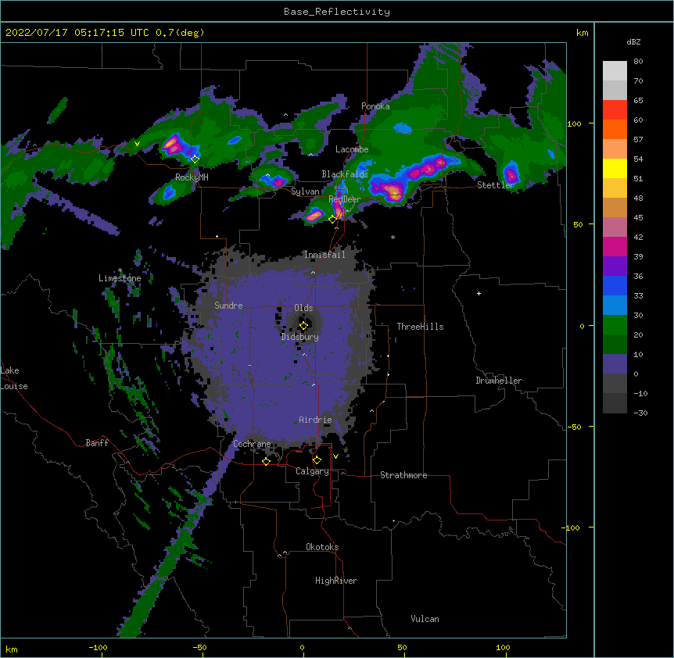Click the bright yellow 51-54 dBZ swatch
Viewport: 674px width, 658px height.
click(x=615, y=168)
